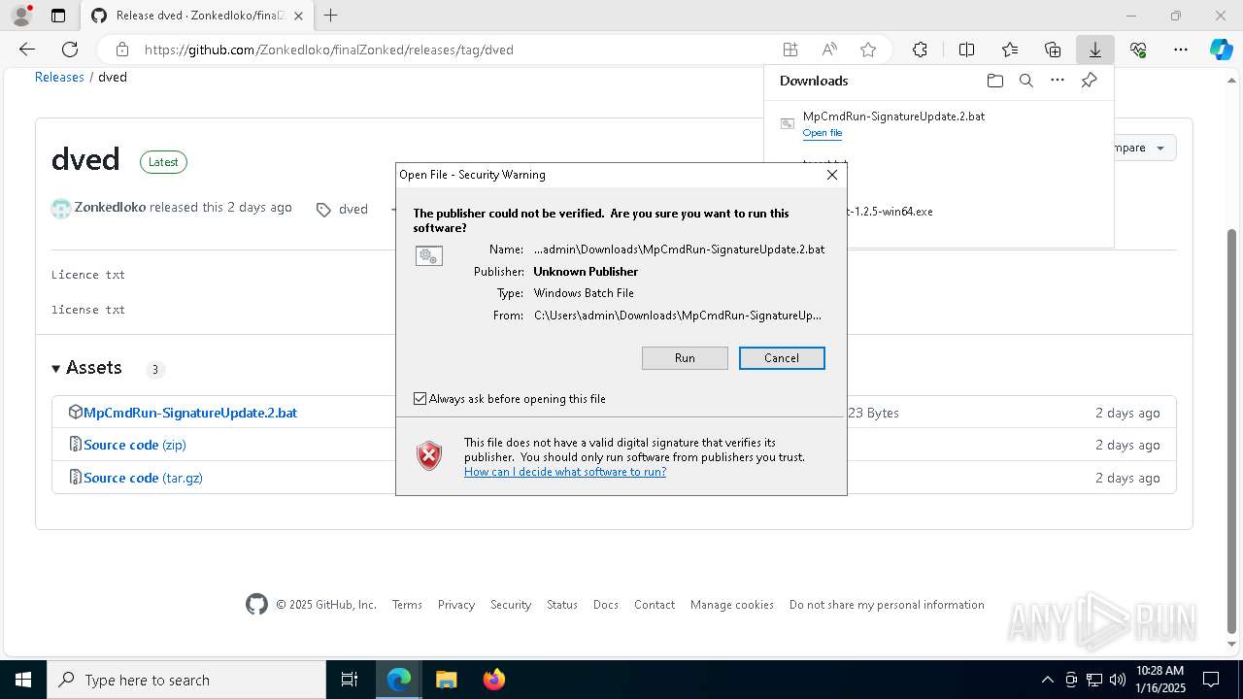Open Docs footer link
This screenshot has width=1243, height=699.
point(606,605)
